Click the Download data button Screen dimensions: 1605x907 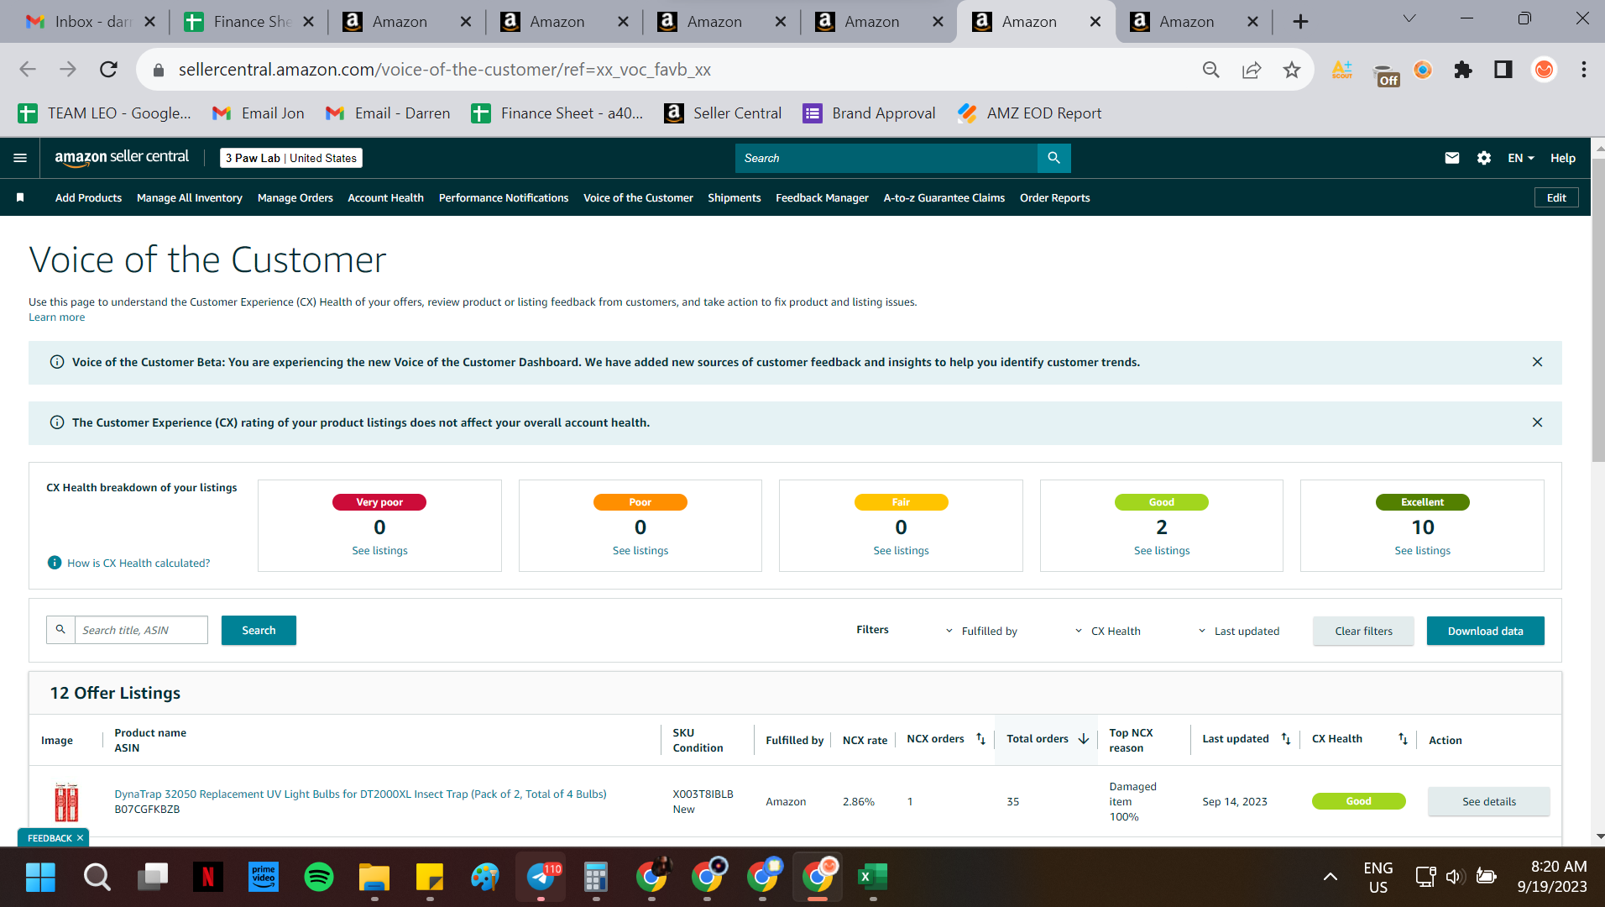point(1485,631)
